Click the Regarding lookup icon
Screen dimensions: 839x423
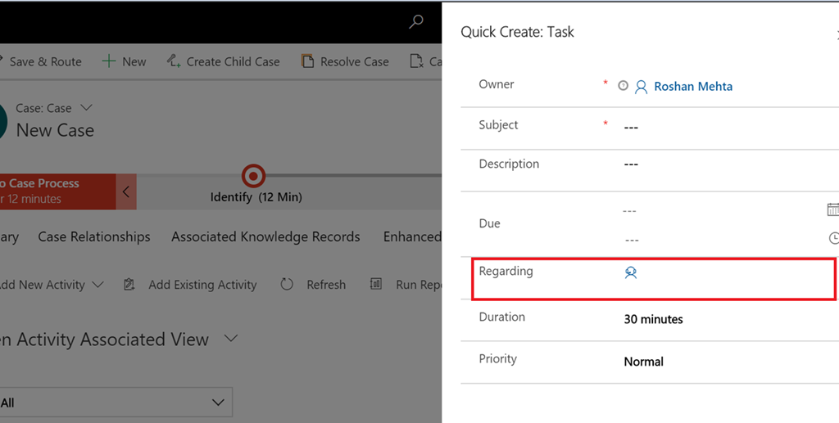(x=631, y=273)
